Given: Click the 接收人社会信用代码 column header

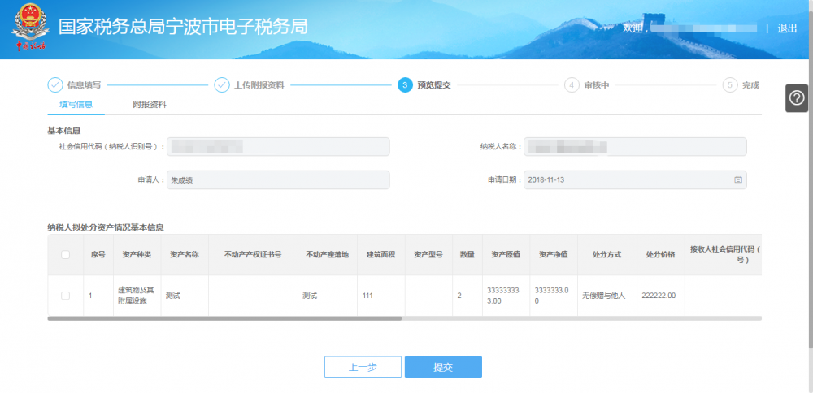Looking at the screenshot, I should (724, 255).
